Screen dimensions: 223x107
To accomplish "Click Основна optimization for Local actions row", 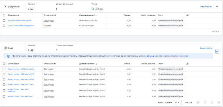I will [x=47, y=26].
